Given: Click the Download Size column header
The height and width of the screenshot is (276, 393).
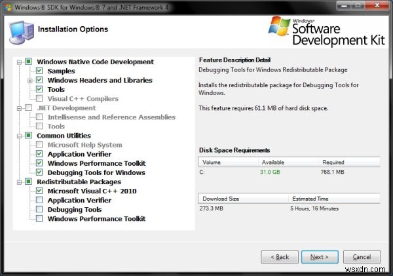Looking at the screenshot, I should click(x=243, y=199).
